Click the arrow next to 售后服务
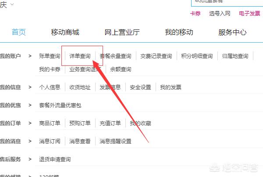263x177 pixels. (30, 159)
